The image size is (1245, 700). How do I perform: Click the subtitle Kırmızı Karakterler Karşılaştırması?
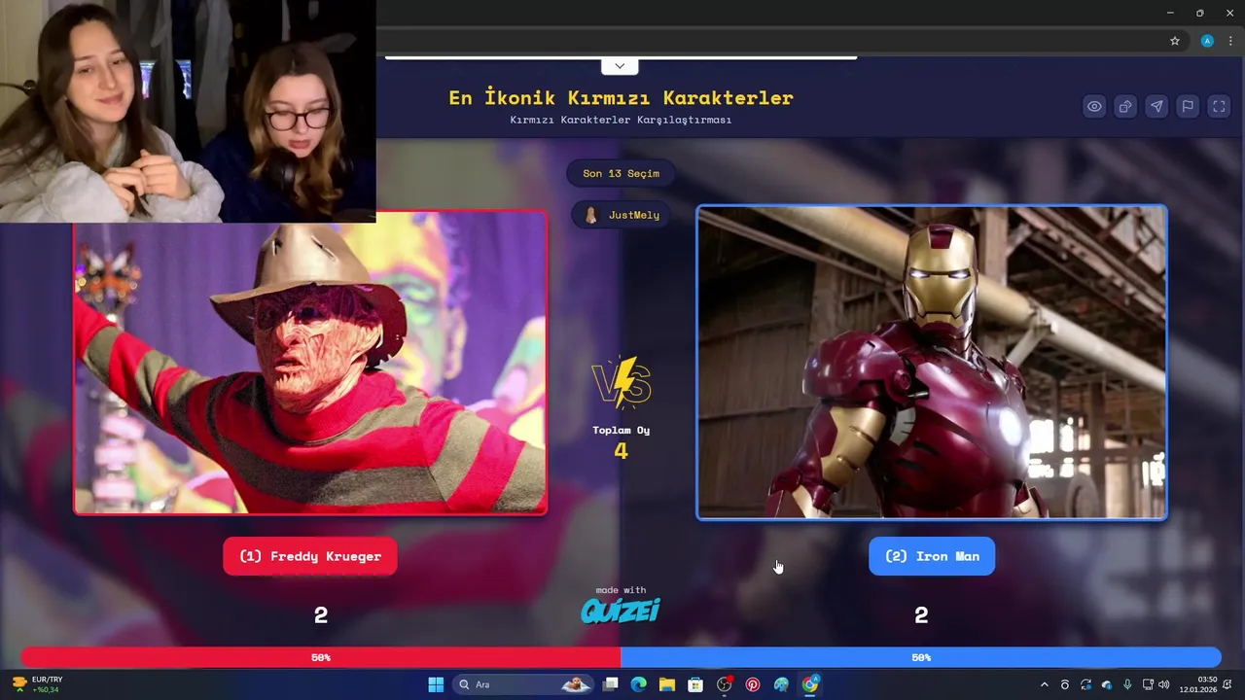pos(621,120)
